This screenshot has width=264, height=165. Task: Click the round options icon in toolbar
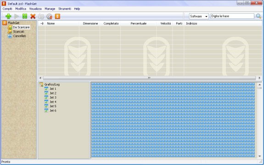coord(49,16)
